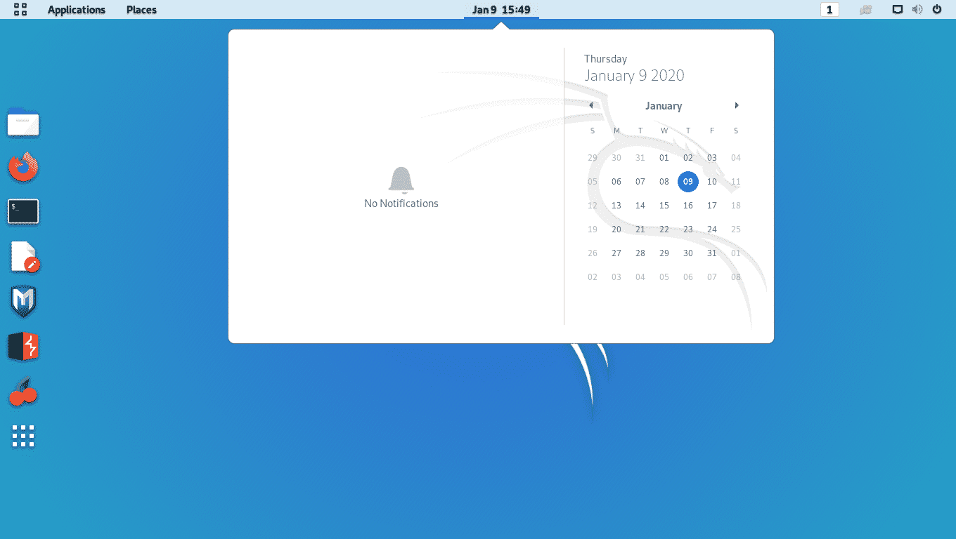Collapse the calendar via the clock

tap(500, 10)
